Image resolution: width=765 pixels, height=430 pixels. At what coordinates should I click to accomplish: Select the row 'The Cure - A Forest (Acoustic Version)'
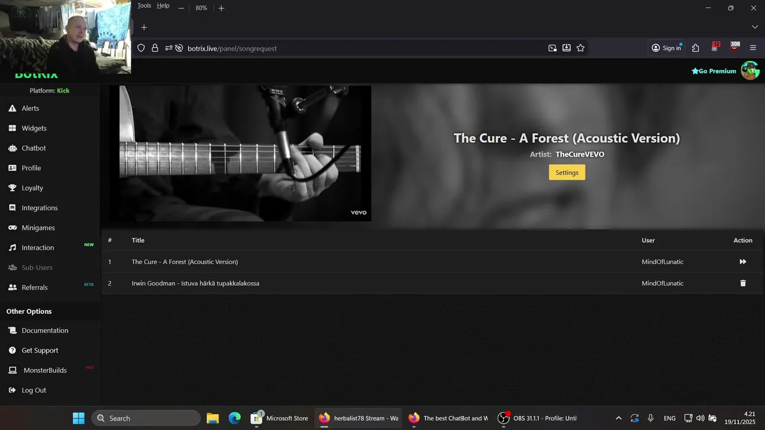click(432, 262)
